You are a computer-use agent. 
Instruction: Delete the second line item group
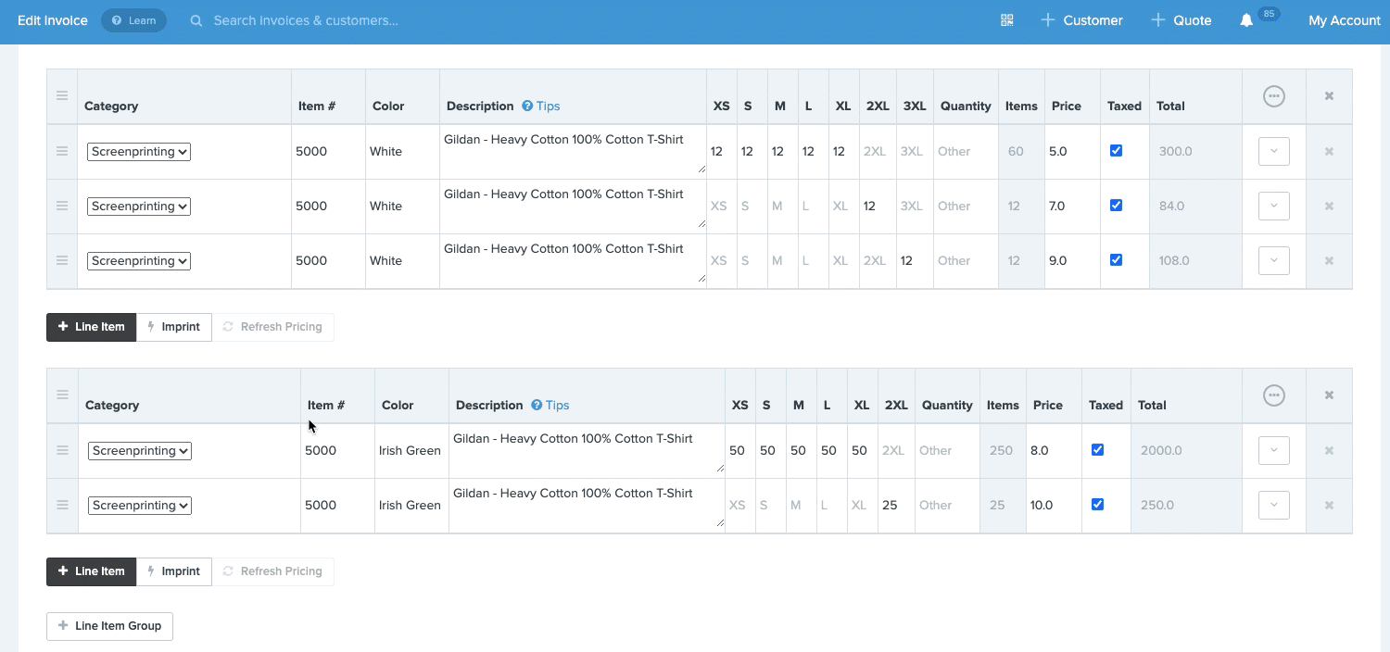(1329, 395)
